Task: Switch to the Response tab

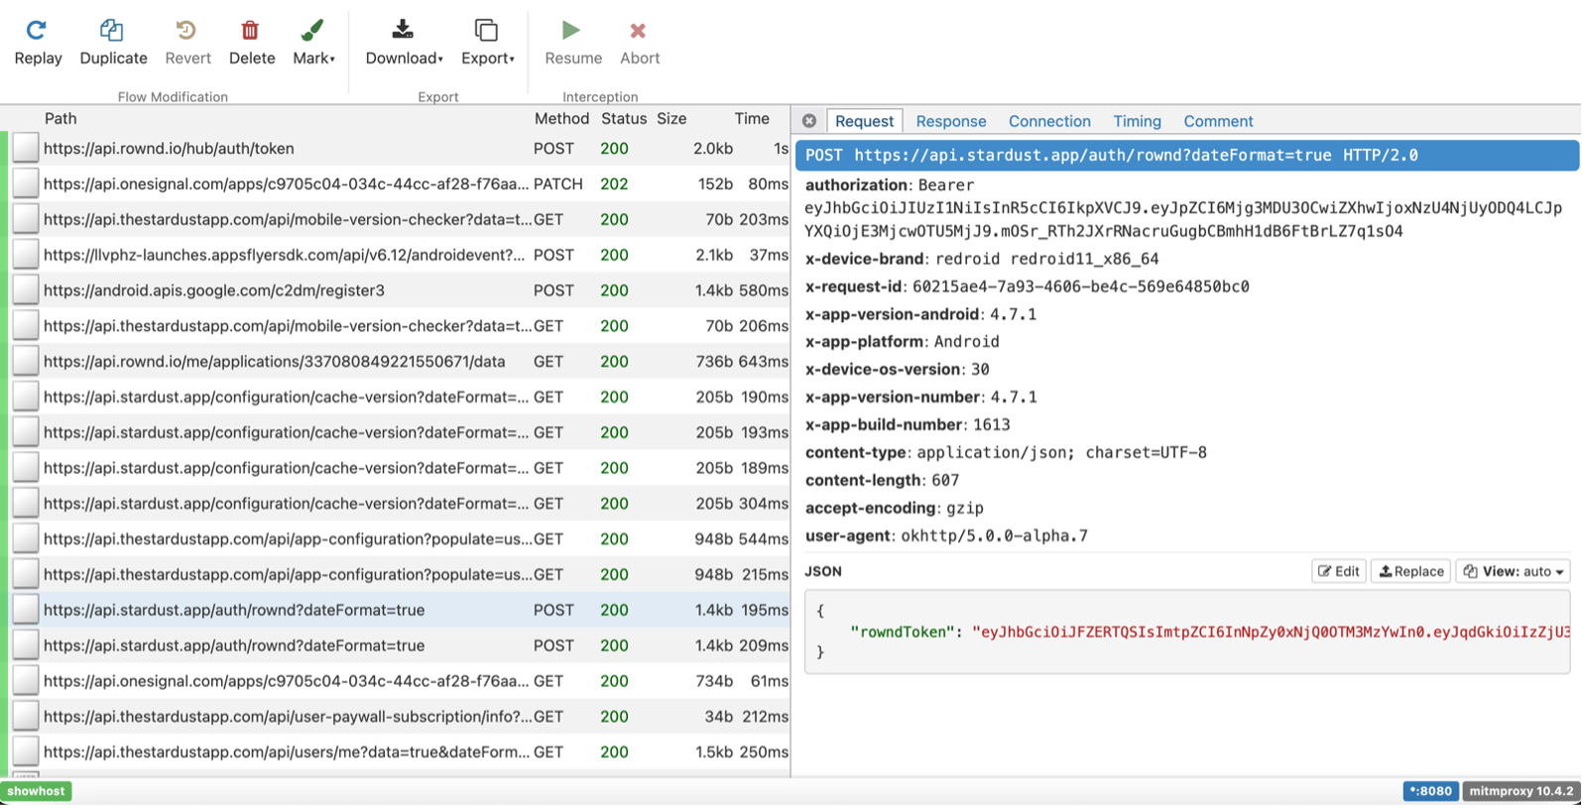Action: (x=950, y=121)
